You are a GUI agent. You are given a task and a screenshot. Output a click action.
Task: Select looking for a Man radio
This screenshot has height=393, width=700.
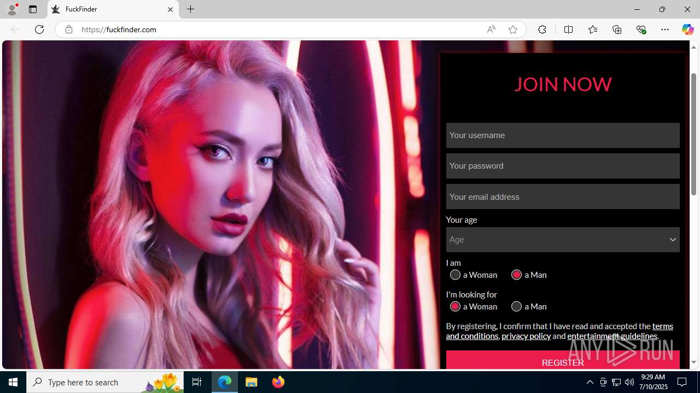tap(516, 306)
